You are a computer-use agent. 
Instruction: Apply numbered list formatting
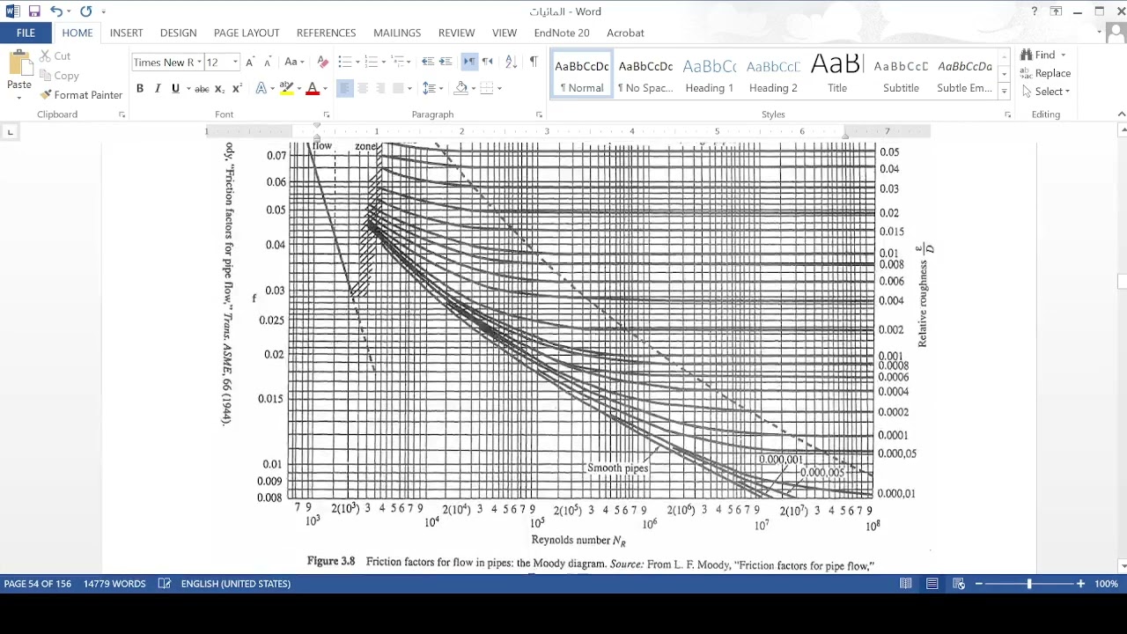(371, 62)
